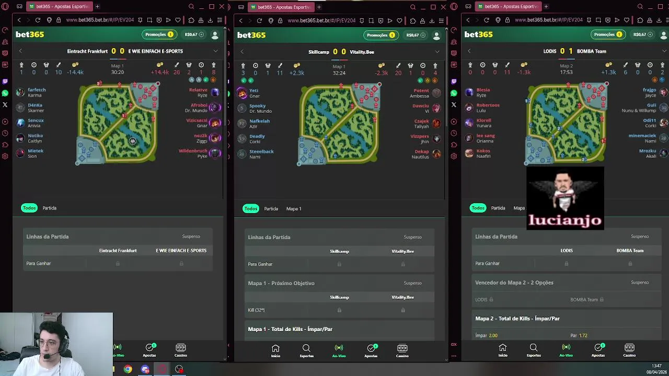669x376 pixels.
Task: Go back in the left browser window's toolbar
Action: [x=19, y=20]
